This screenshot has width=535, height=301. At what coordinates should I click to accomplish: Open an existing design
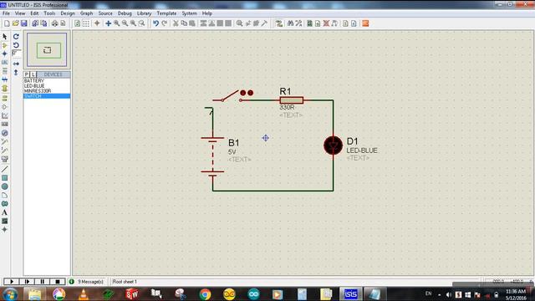pos(15,23)
